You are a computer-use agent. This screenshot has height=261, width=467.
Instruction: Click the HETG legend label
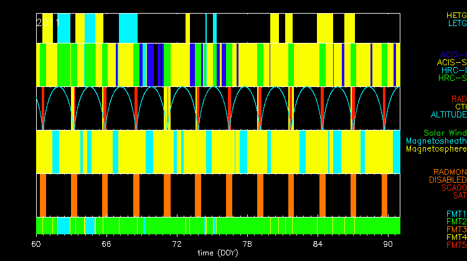point(456,15)
